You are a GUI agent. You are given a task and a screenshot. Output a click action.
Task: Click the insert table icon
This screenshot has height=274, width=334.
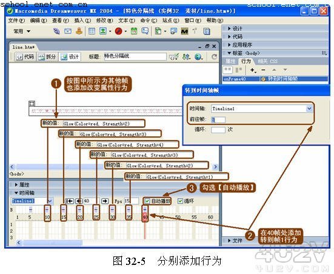(x=92, y=31)
